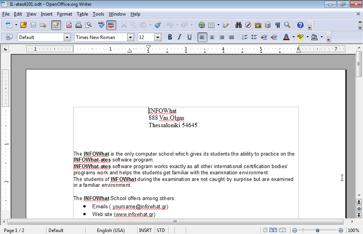Justify the text
Screen dimensions: 363x234
[232, 37]
